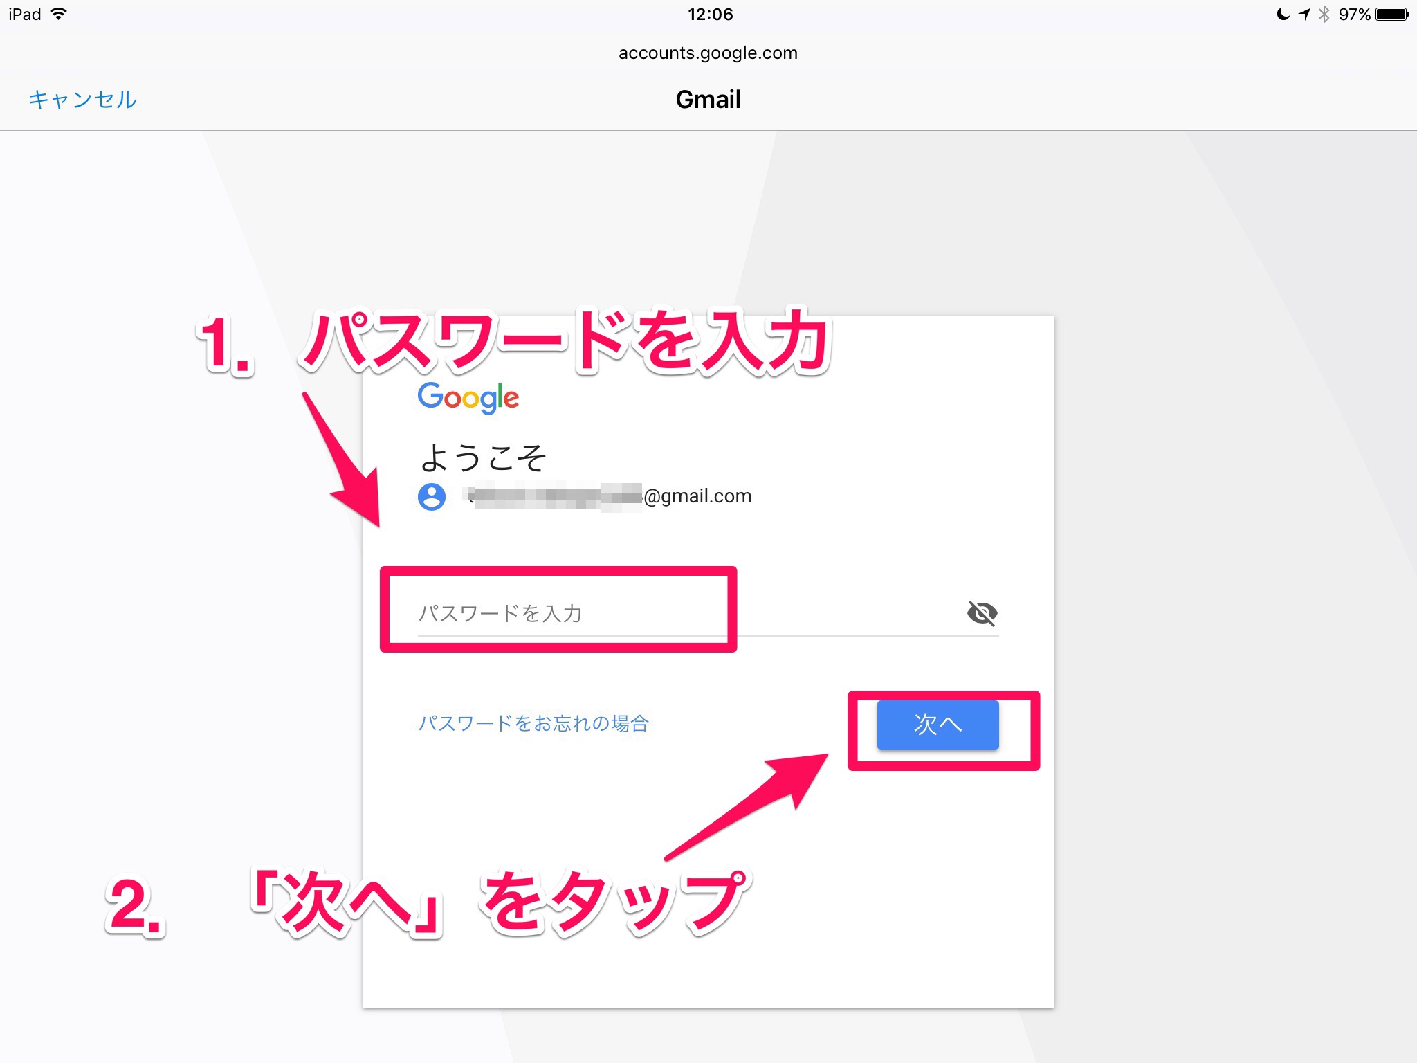
Task: Tap the blue 次へ button
Action: [938, 725]
